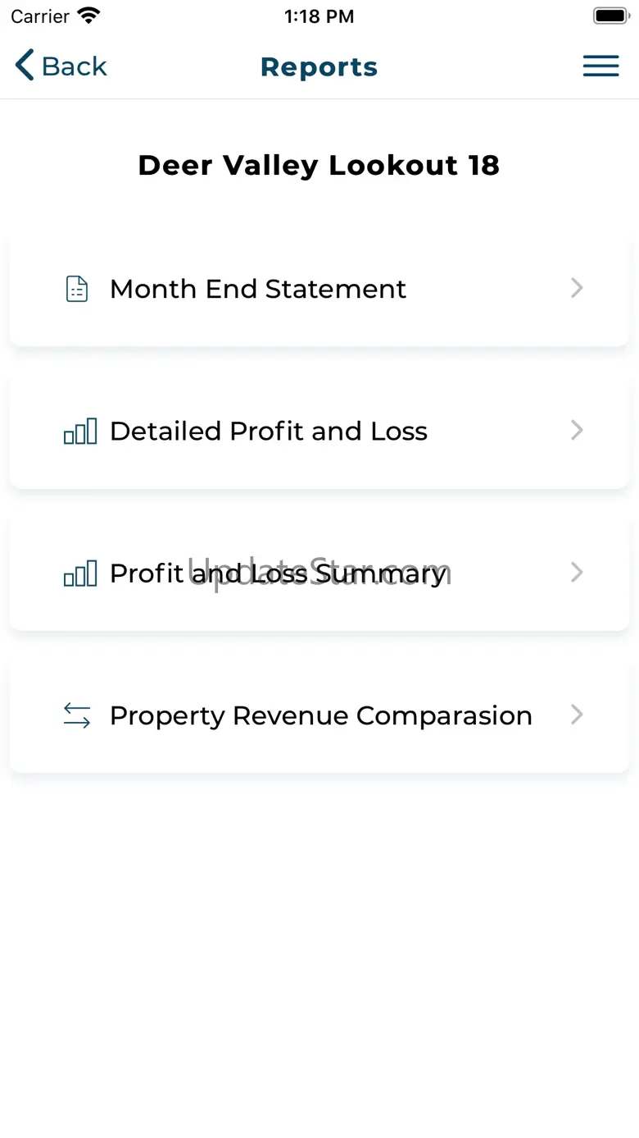This screenshot has width=639, height=1138.
Task: Open the Detailed Profit and Loss report
Action: pyautogui.click(x=319, y=431)
